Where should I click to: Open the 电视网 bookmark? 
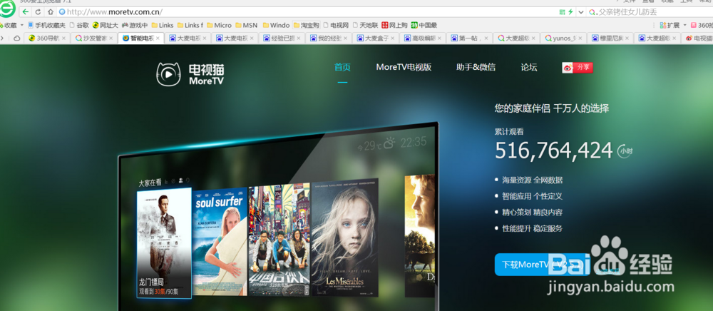336,25
